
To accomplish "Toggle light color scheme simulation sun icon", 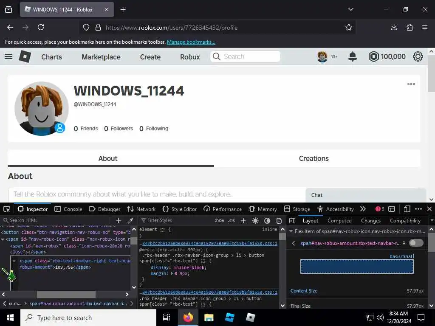I will 255,221.
